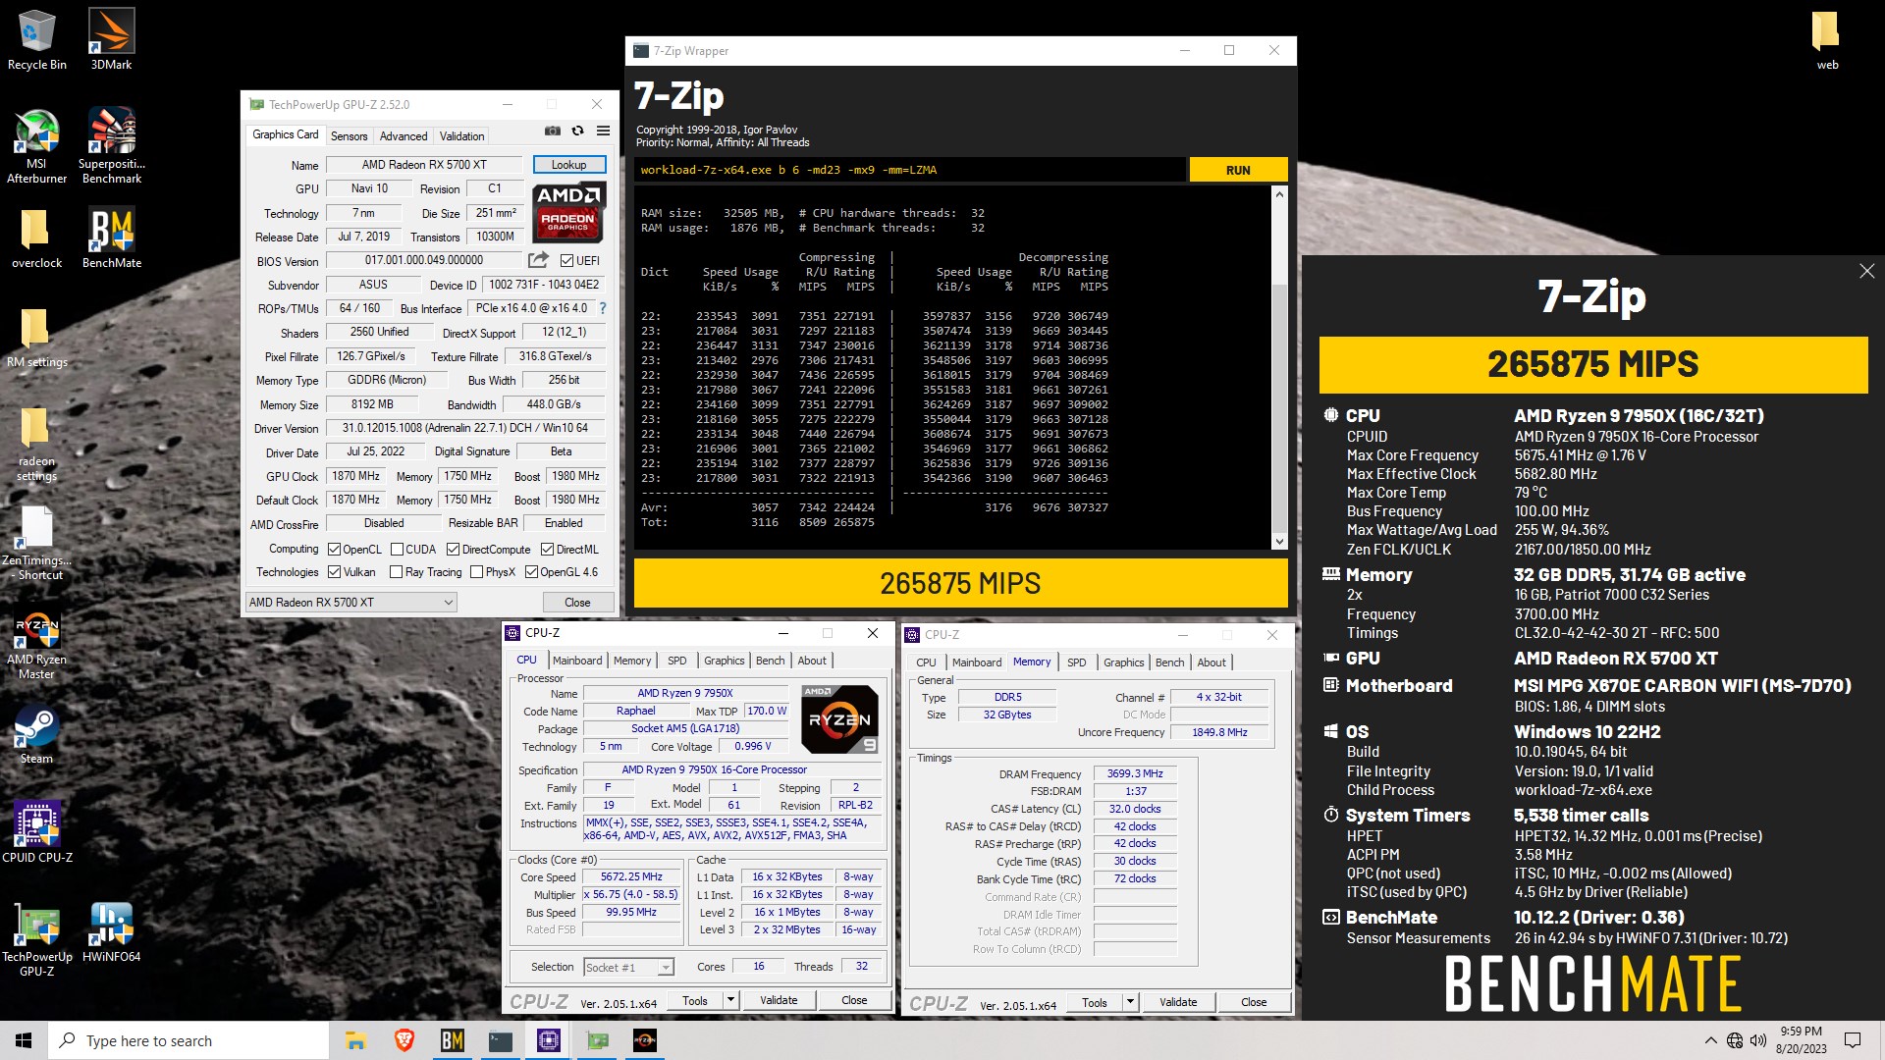Open SPD tab in right CPU-Z window
This screenshot has width=1885, height=1060.
[1076, 662]
